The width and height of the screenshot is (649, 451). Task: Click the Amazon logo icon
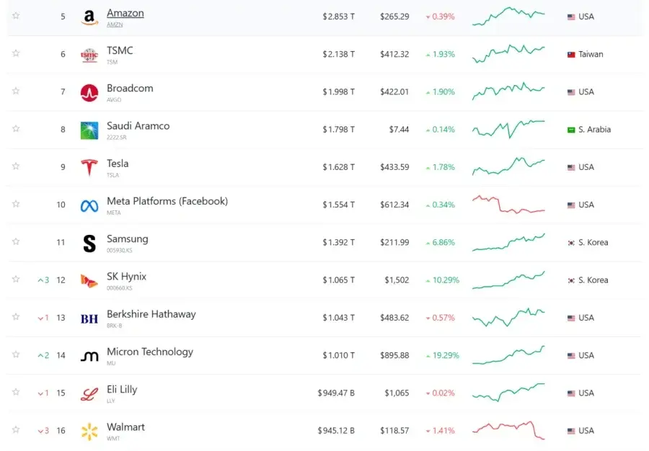tap(89, 17)
